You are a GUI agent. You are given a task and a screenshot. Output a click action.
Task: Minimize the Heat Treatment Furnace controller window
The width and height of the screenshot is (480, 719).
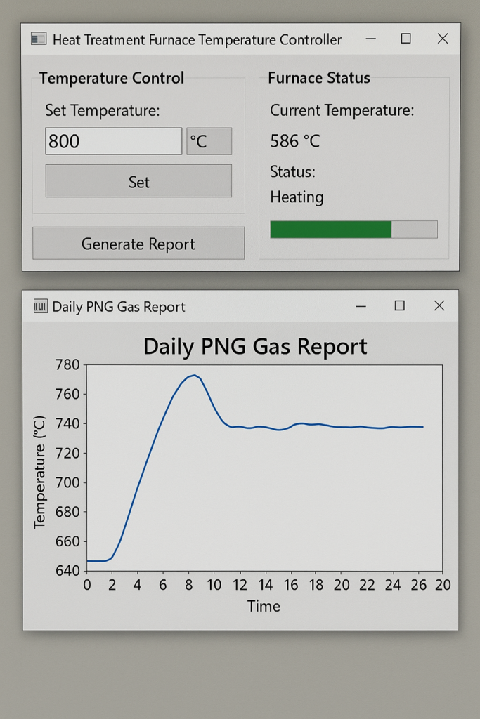370,39
